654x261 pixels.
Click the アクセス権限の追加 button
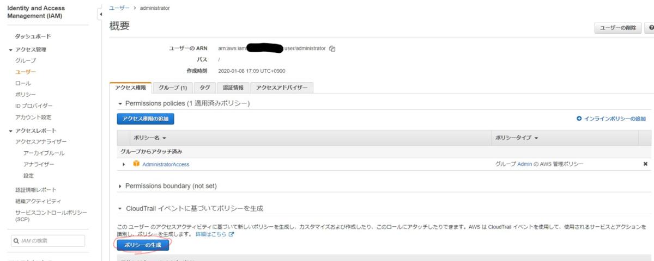pyautogui.click(x=146, y=119)
